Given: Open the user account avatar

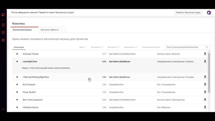Looking at the screenshot, I should point(209,13).
